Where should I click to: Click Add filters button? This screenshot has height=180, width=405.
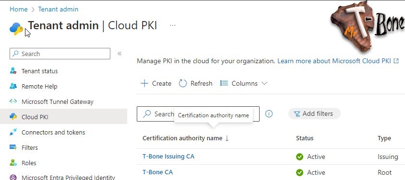[x=314, y=113]
